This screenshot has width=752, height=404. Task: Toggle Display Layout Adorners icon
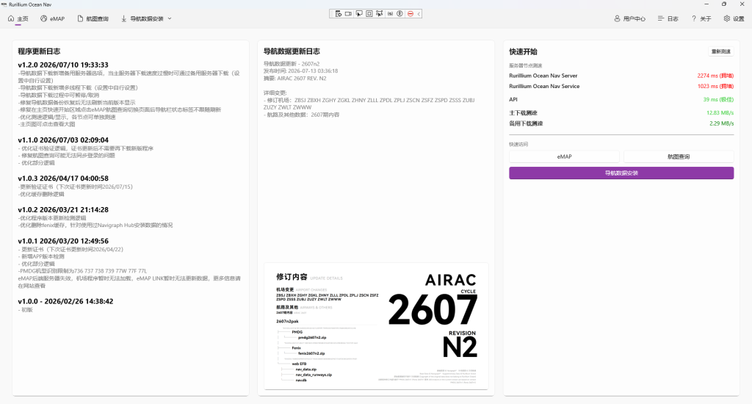[369, 14]
